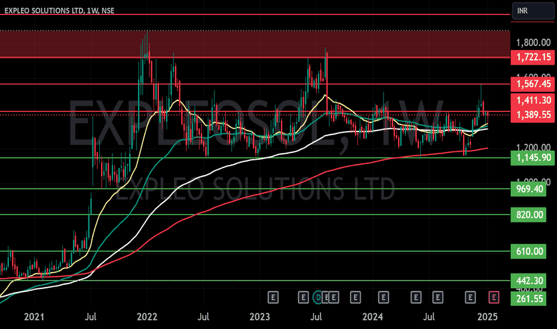Screen dimensions: 557x329
Task: Select the 969.40 green price label
Action: click(528, 189)
